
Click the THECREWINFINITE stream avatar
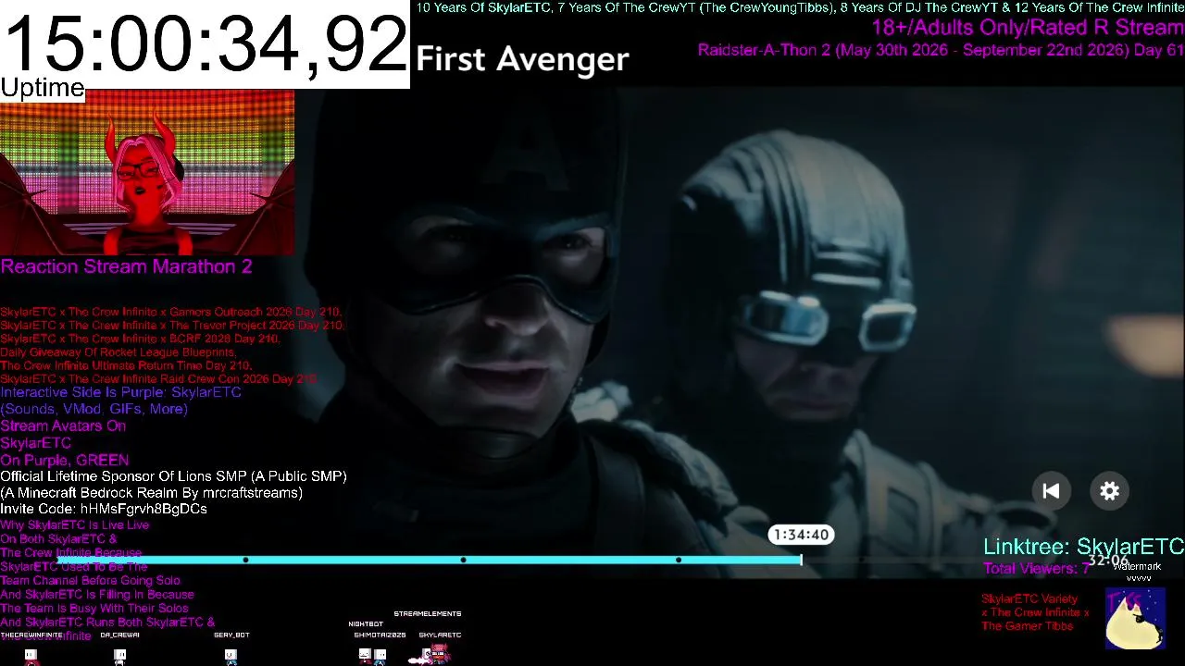point(31,656)
